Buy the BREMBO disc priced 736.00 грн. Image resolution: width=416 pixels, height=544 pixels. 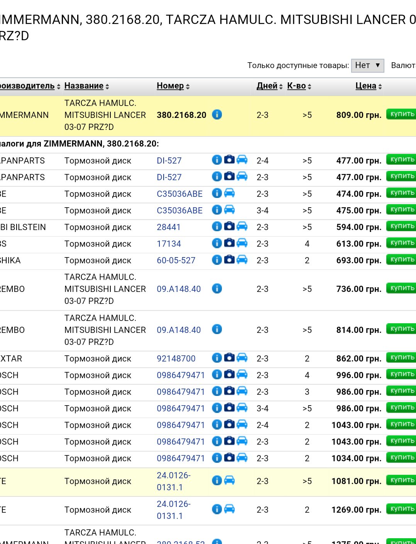click(401, 288)
